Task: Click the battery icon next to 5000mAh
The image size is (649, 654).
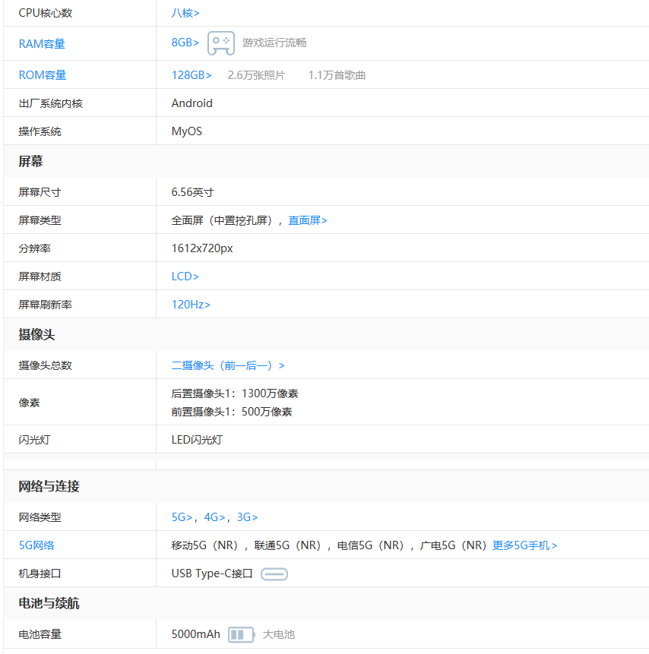Action: [x=241, y=634]
